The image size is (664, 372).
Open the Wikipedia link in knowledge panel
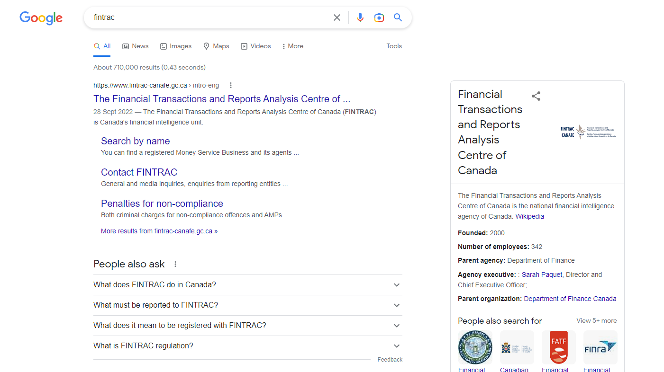point(529,216)
